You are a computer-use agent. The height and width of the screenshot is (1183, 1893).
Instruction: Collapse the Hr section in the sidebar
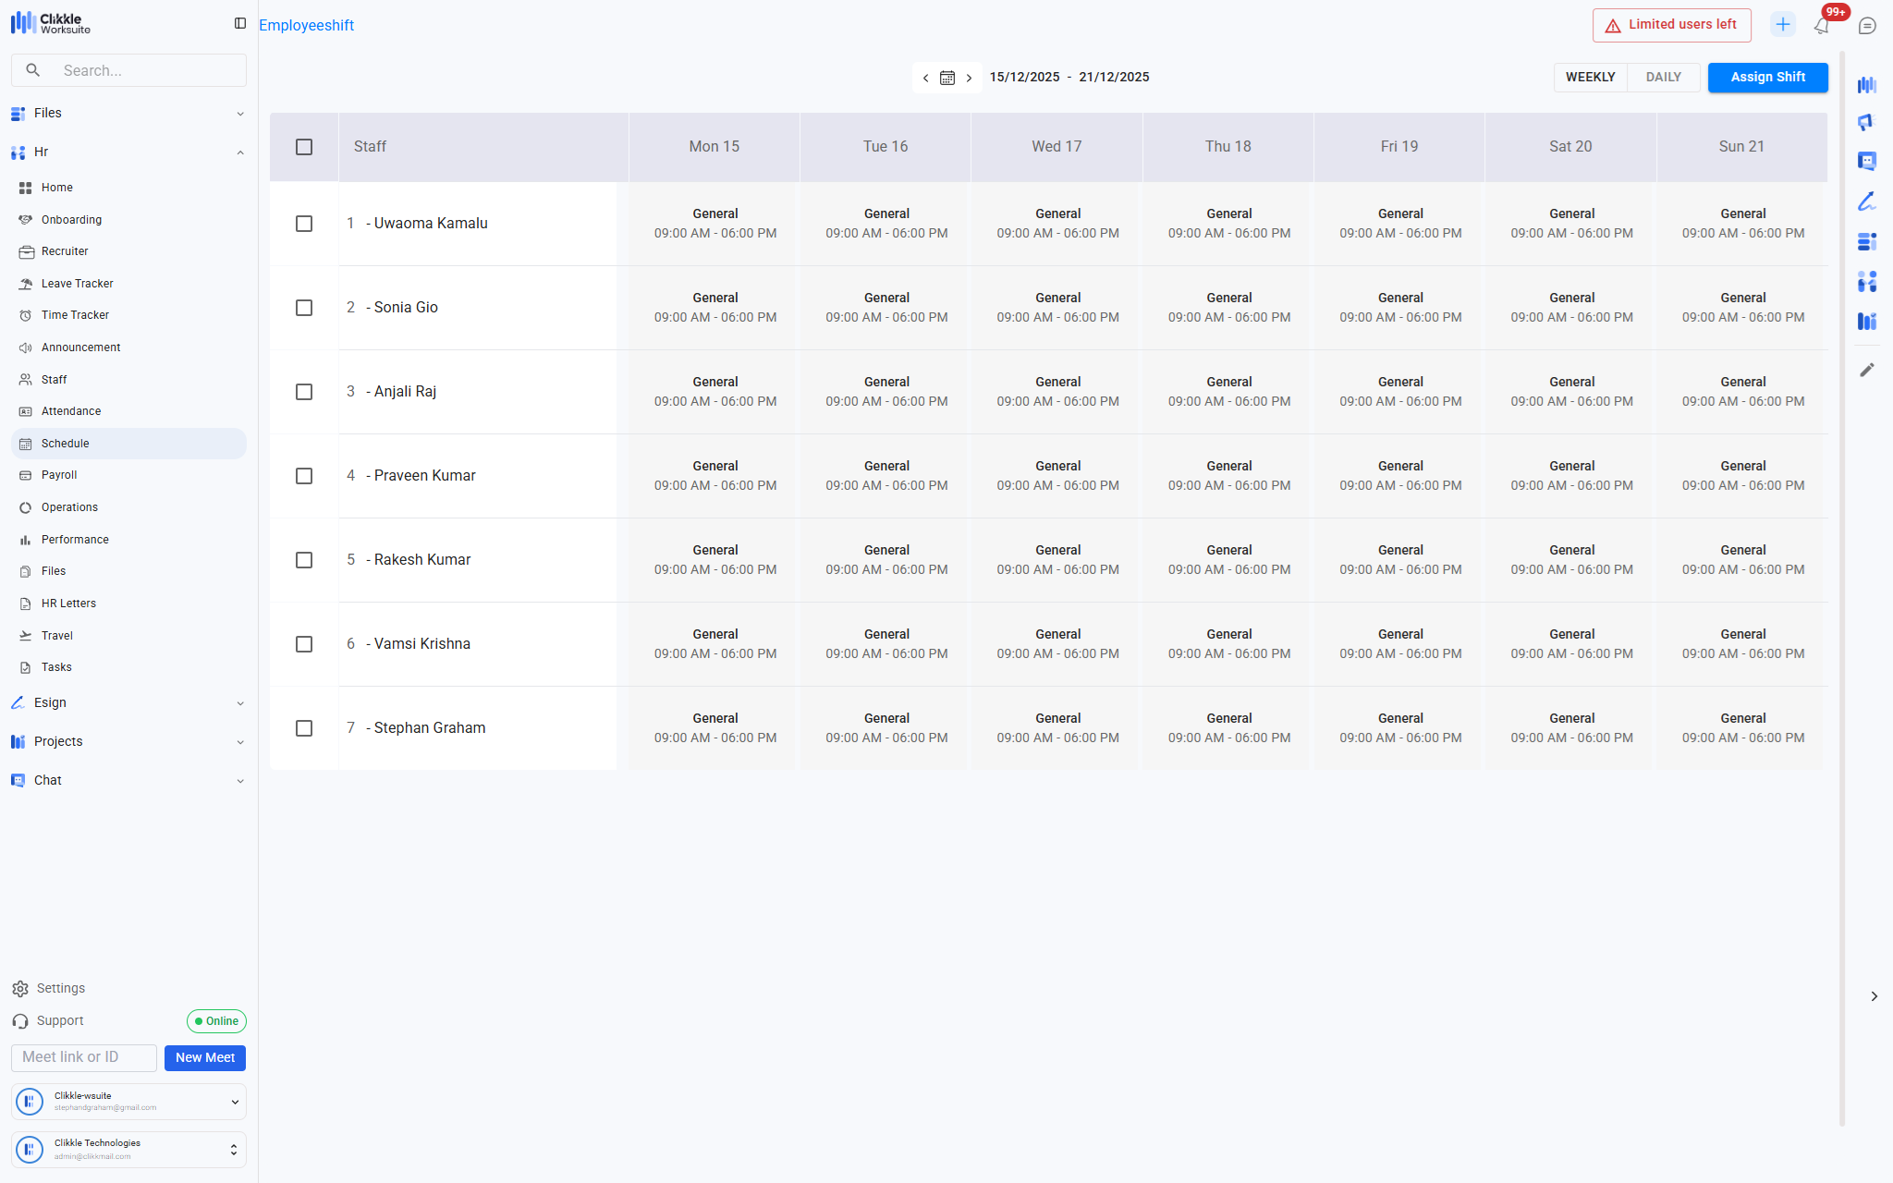(240, 152)
